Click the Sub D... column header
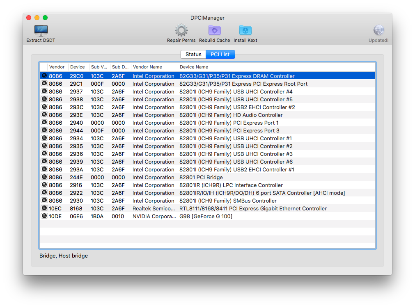This screenshot has width=415, height=308. click(120, 67)
